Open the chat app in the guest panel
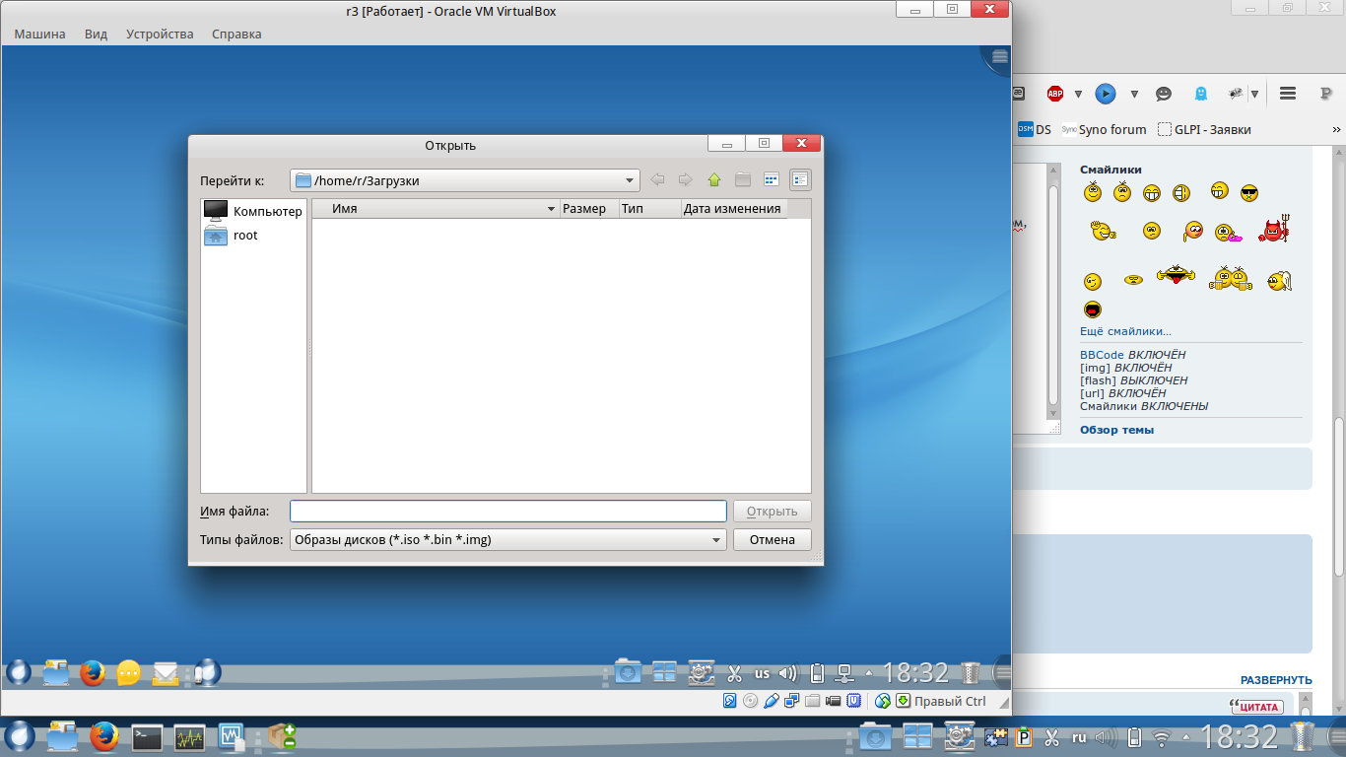This screenshot has width=1346, height=757. 129,673
